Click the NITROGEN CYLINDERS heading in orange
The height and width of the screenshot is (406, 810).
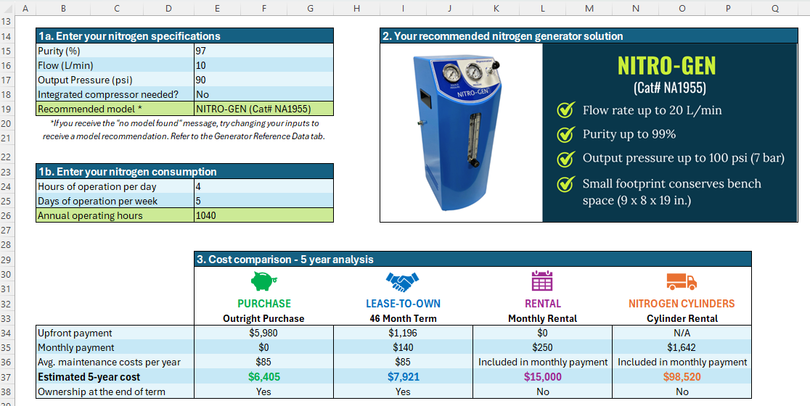coord(682,303)
